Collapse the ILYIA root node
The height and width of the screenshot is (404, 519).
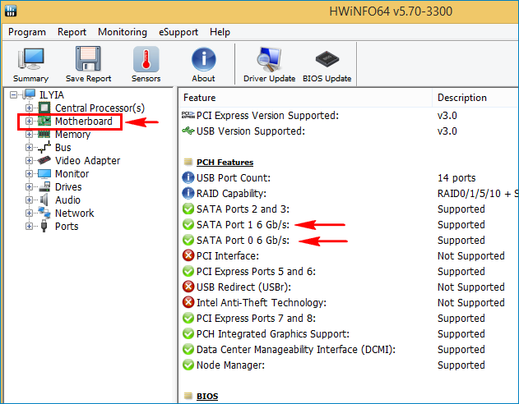point(13,95)
